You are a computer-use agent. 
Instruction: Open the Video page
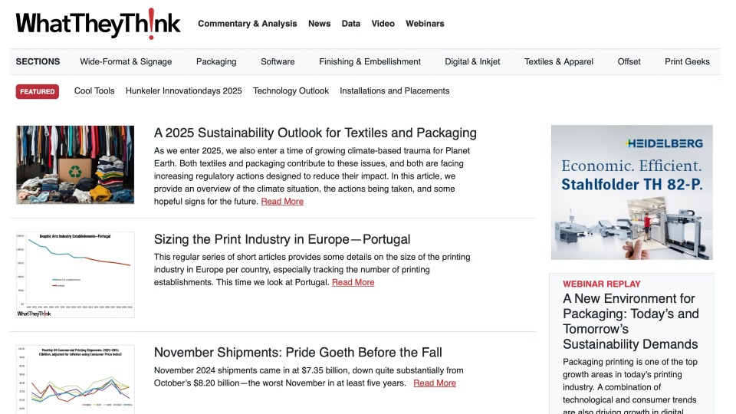click(383, 24)
